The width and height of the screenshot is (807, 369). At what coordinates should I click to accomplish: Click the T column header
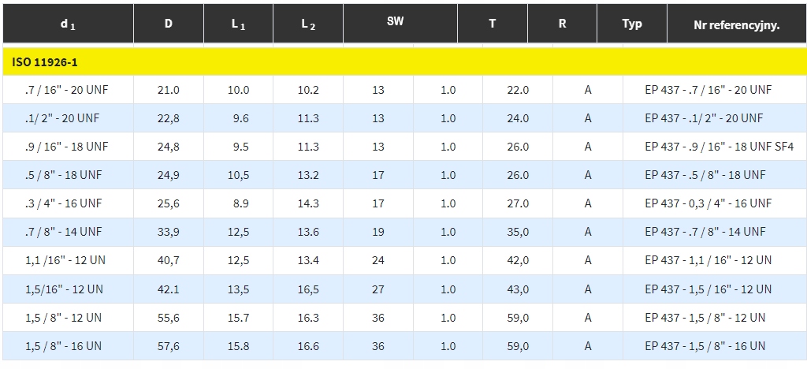point(492,24)
